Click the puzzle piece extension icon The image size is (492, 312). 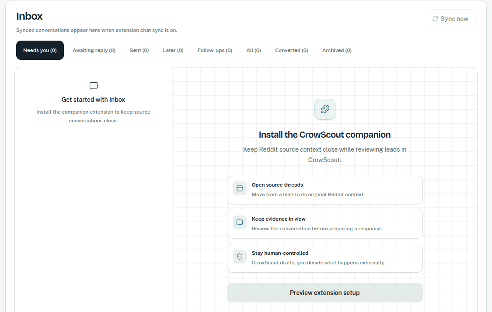click(325, 109)
